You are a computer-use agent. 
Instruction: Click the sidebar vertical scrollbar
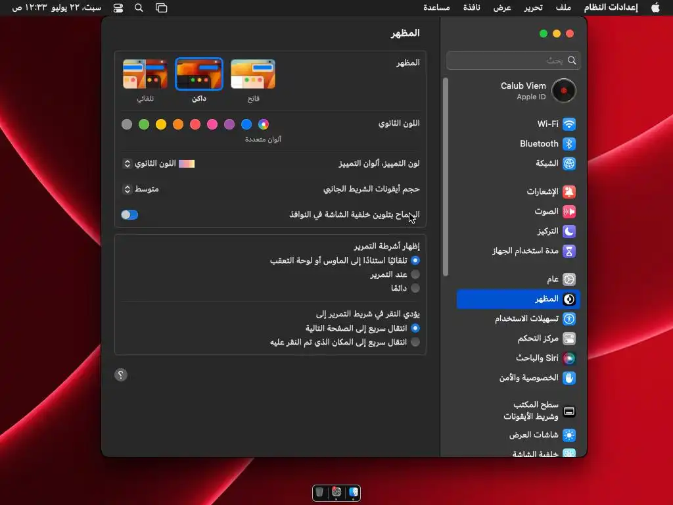[x=446, y=177]
